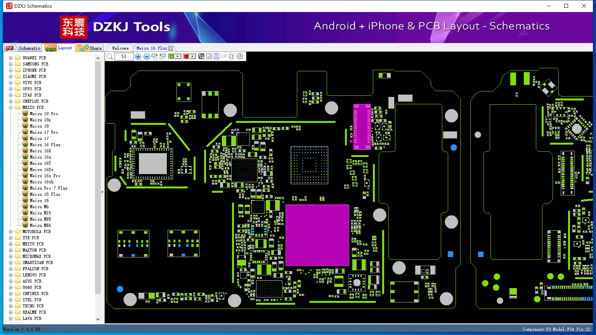Open the red color dropdown arrow
Screen dimensions: 596x335
[192, 57]
